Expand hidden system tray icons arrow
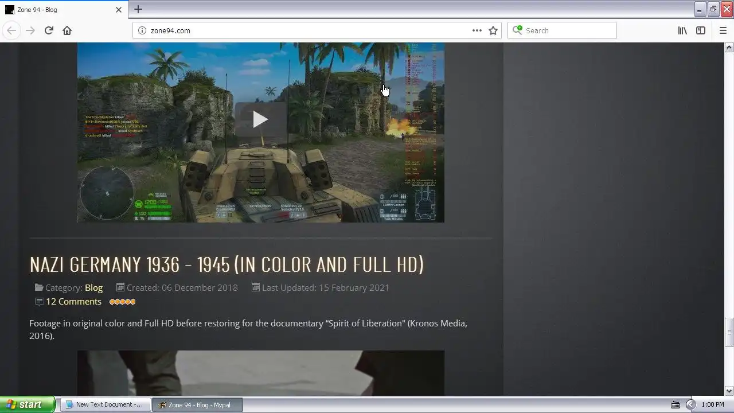Screen dimensions: 734x413 coord(690,404)
